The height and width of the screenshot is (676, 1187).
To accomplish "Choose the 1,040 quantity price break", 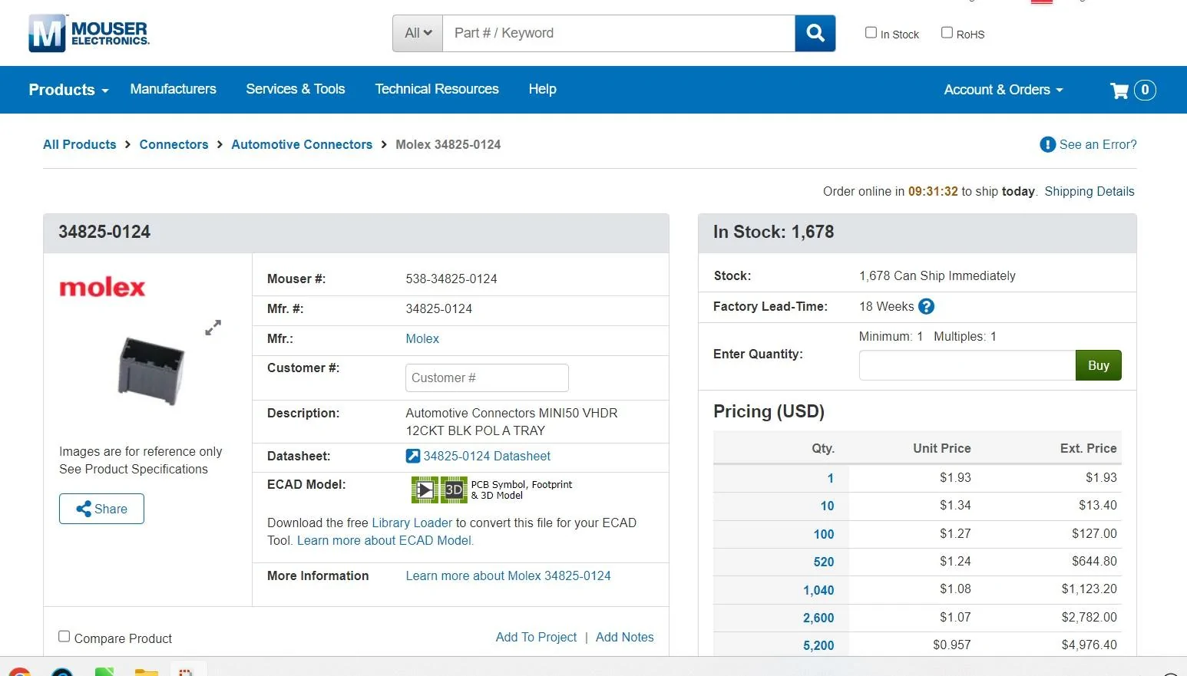I will click(818, 590).
